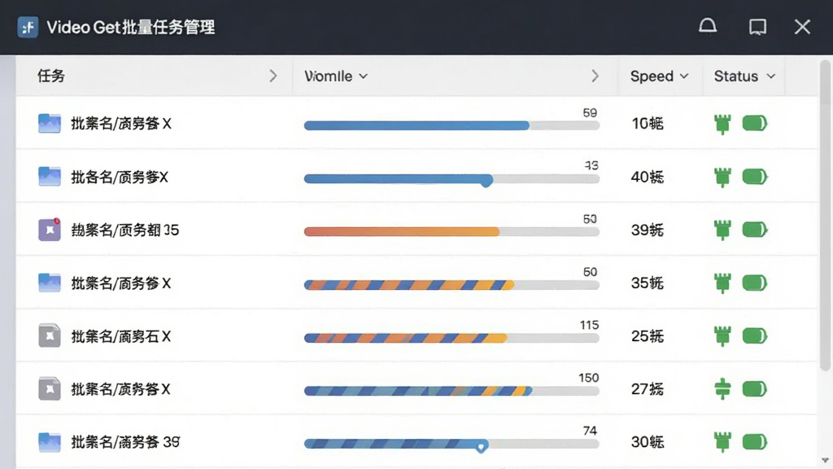Image resolution: width=833 pixels, height=469 pixels.
Task: Click the folder icon of the first task
Action: (x=50, y=124)
